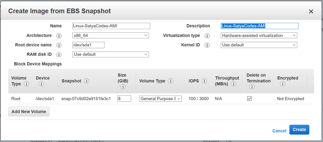
Task: Click the info icon next to Snapshot column
Action: coord(87,81)
